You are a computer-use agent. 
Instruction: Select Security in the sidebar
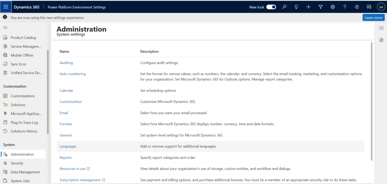pos(17,163)
